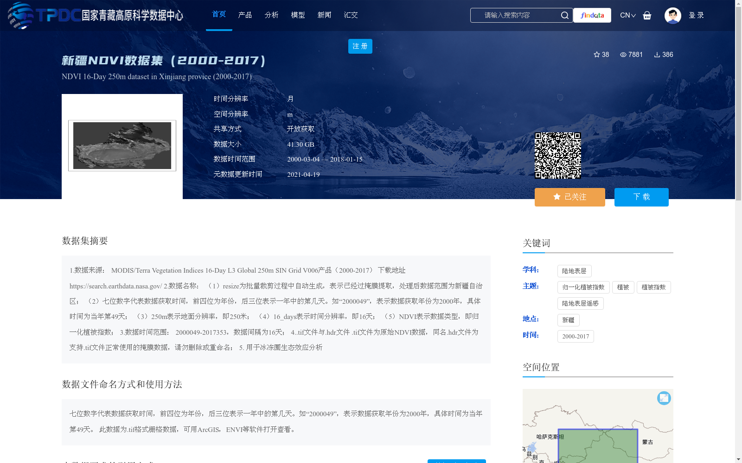
Task: Click the search magnifier icon
Action: (x=564, y=15)
